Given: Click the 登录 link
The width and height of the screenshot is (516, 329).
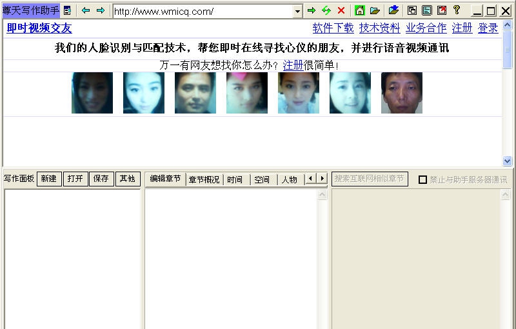Looking at the screenshot, I should point(488,28).
